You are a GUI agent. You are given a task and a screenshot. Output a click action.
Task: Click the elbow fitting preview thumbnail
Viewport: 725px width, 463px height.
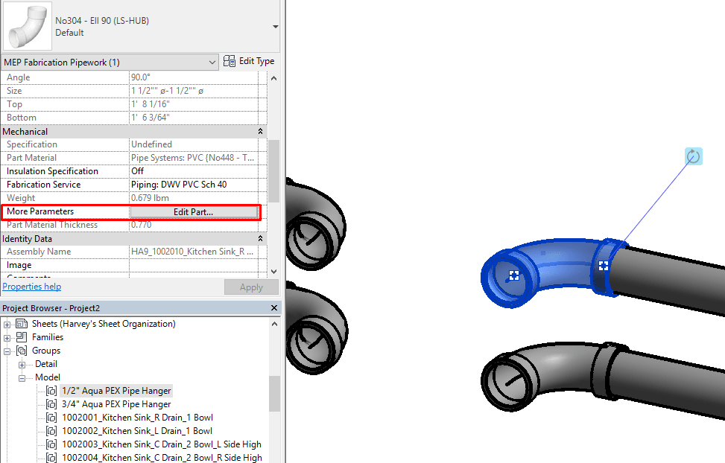tap(27, 25)
